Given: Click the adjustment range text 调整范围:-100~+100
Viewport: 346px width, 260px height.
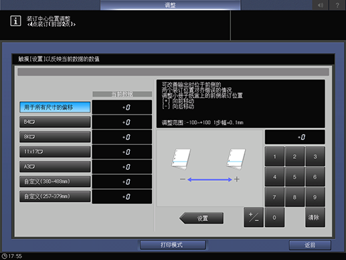Looking at the screenshot, I should coord(186,123).
